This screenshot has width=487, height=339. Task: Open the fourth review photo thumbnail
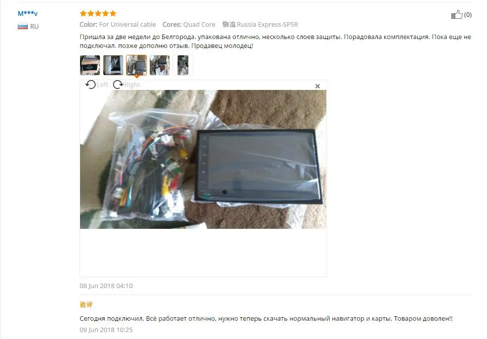pyautogui.click(x=160, y=65)
